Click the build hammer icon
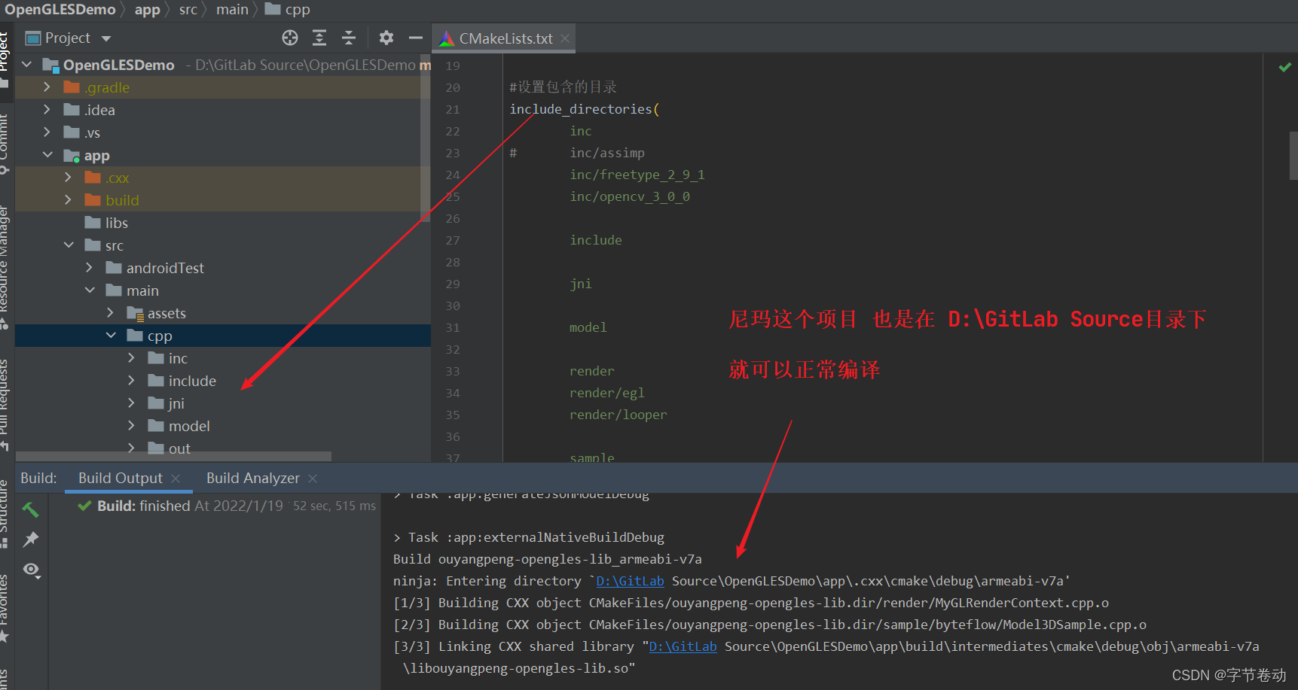Viewport: 1298px width, 690px height. pos(31,509)
